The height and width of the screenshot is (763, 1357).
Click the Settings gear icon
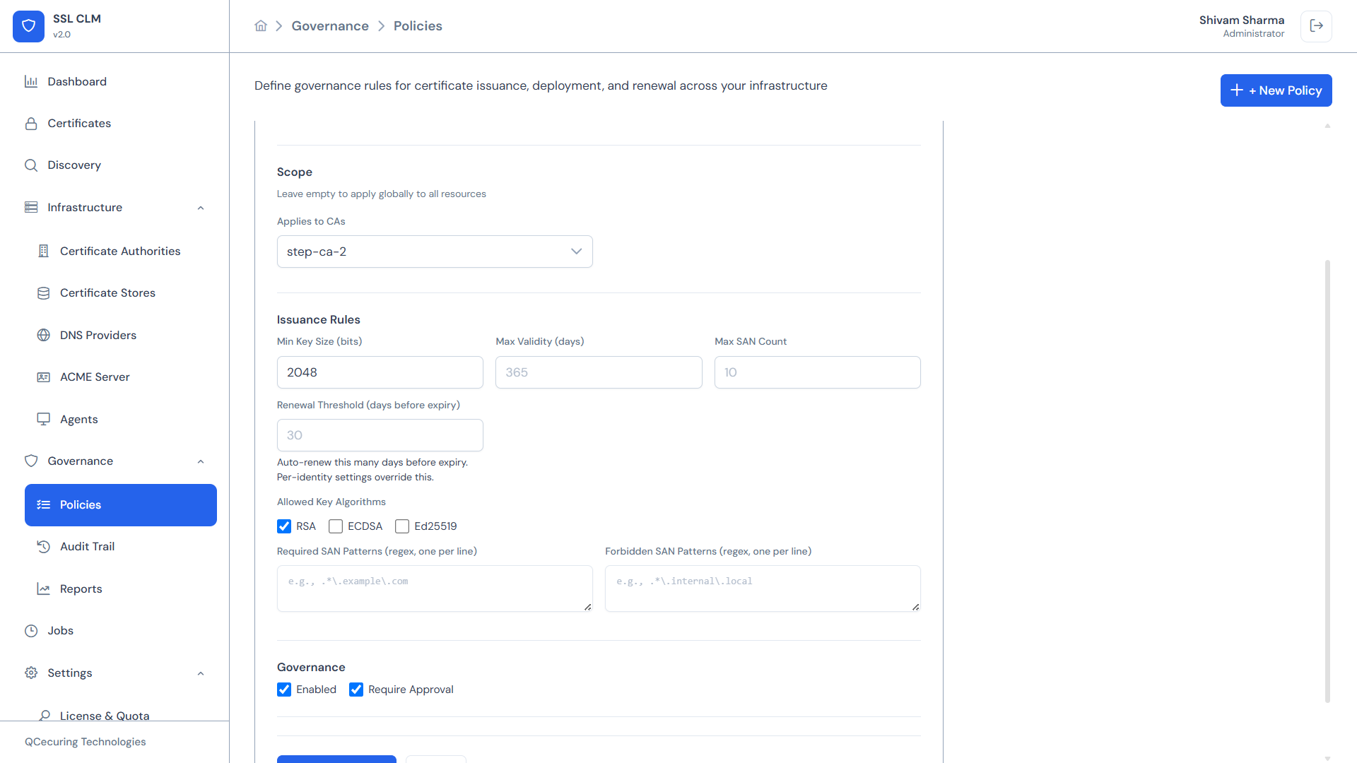[31, 673]
